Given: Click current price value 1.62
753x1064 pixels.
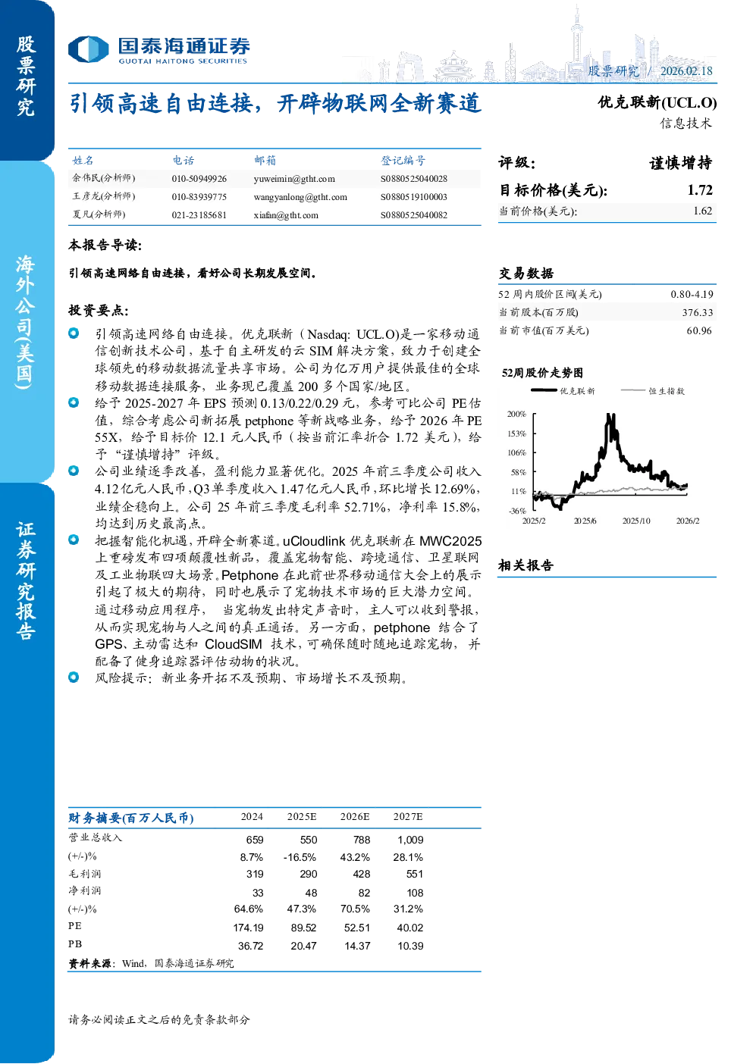Looking at the screenshot, I should (703, 211).
